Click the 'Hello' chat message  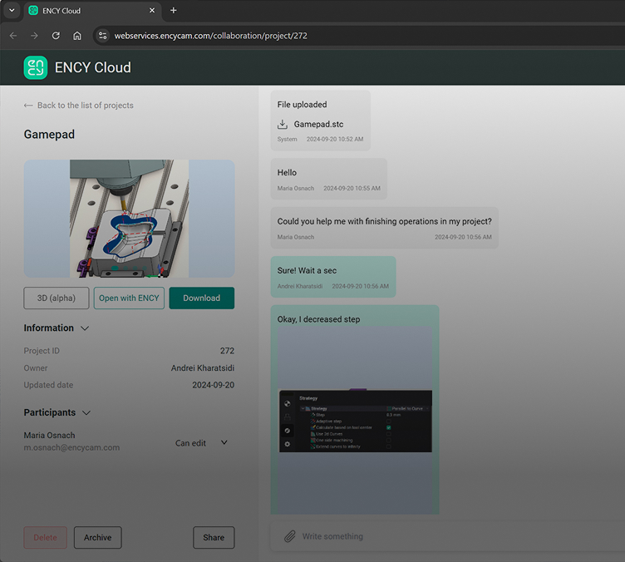[x=329, y=179]
